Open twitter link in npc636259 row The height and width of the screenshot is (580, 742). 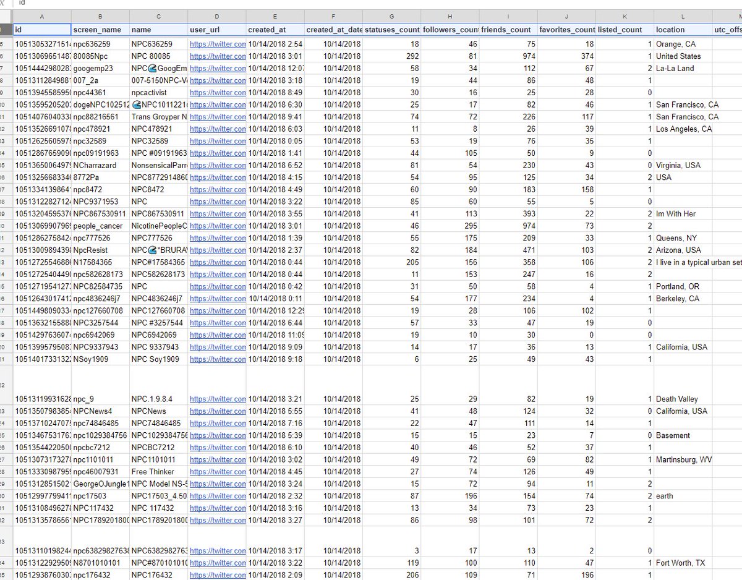[218, 45]
